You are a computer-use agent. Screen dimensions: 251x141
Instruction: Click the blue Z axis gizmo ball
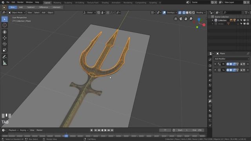point(199,19)
